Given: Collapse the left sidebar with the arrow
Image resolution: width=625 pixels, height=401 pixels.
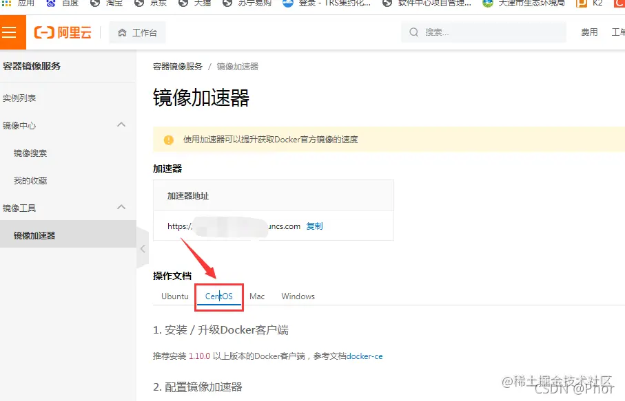Looking at the screenshot, I should 143,249.
